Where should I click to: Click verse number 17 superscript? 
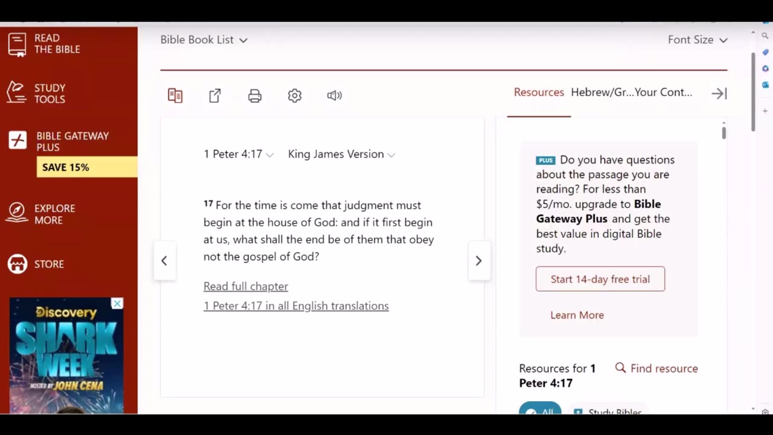(208, 204)
